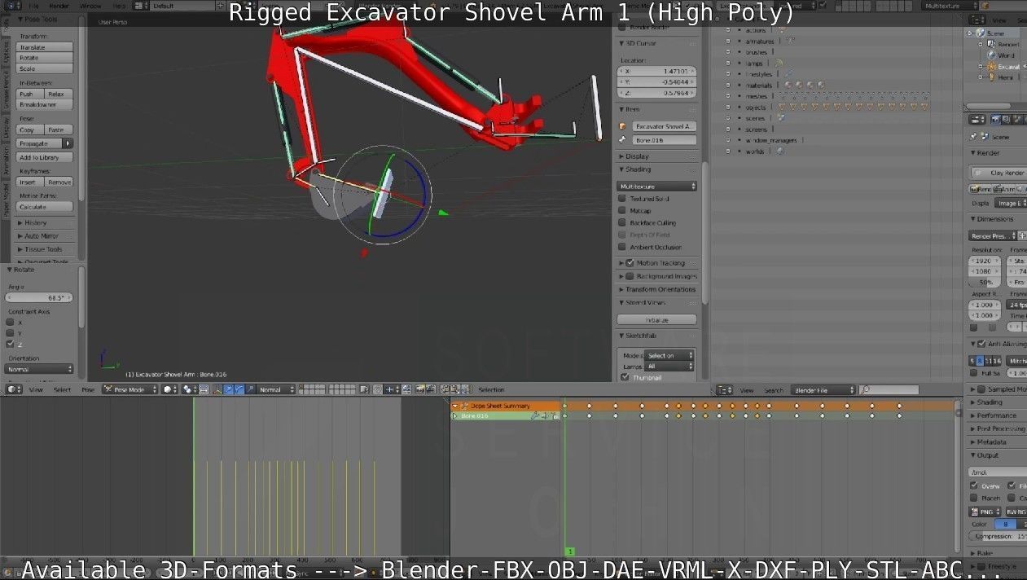1027x580 pixels.
Task: Click the rotate Angle value field
Action: pyautogui.click(x=38, y=298)
